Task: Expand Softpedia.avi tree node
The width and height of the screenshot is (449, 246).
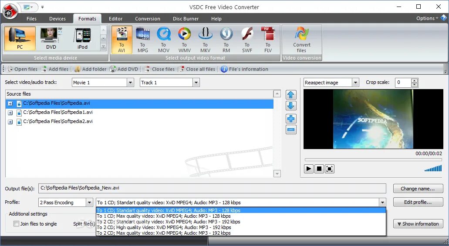Action: pyautogui.click(x=10, y=104)
